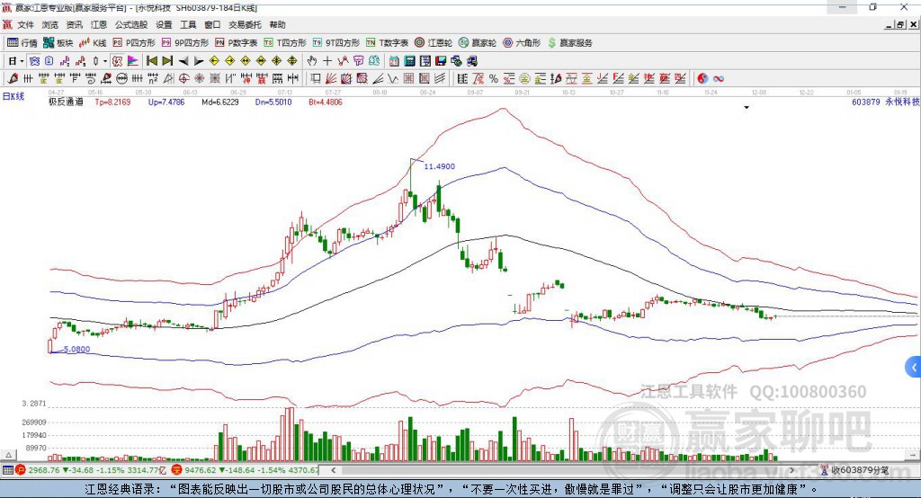Viewport: 921px width, 498px height.
Task: Open the 交易委托 menu
Action: point(245,24)
